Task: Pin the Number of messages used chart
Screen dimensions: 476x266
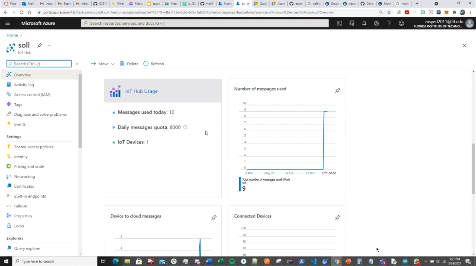Action: [338, 90]
